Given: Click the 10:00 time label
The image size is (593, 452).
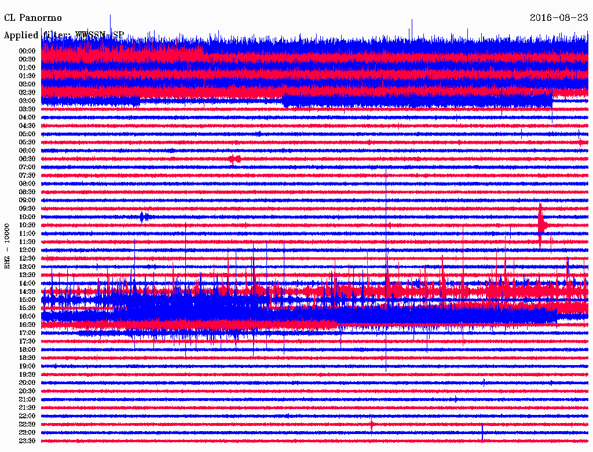Looking at the screenshot, I should click(x=27, y=217).
